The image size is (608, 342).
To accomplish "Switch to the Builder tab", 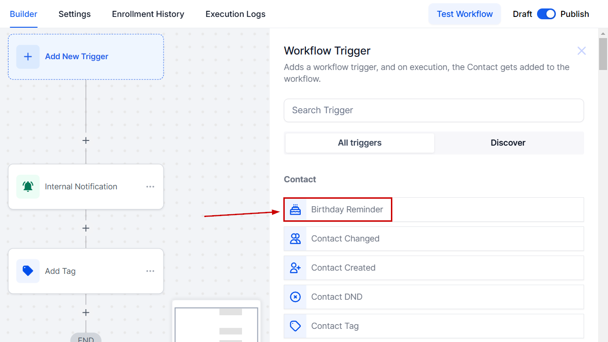I will point(23,14).
